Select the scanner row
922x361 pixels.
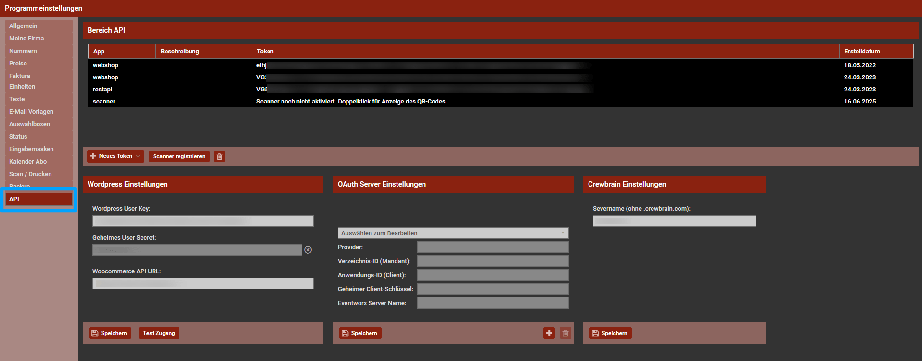(x=500, y=102)
